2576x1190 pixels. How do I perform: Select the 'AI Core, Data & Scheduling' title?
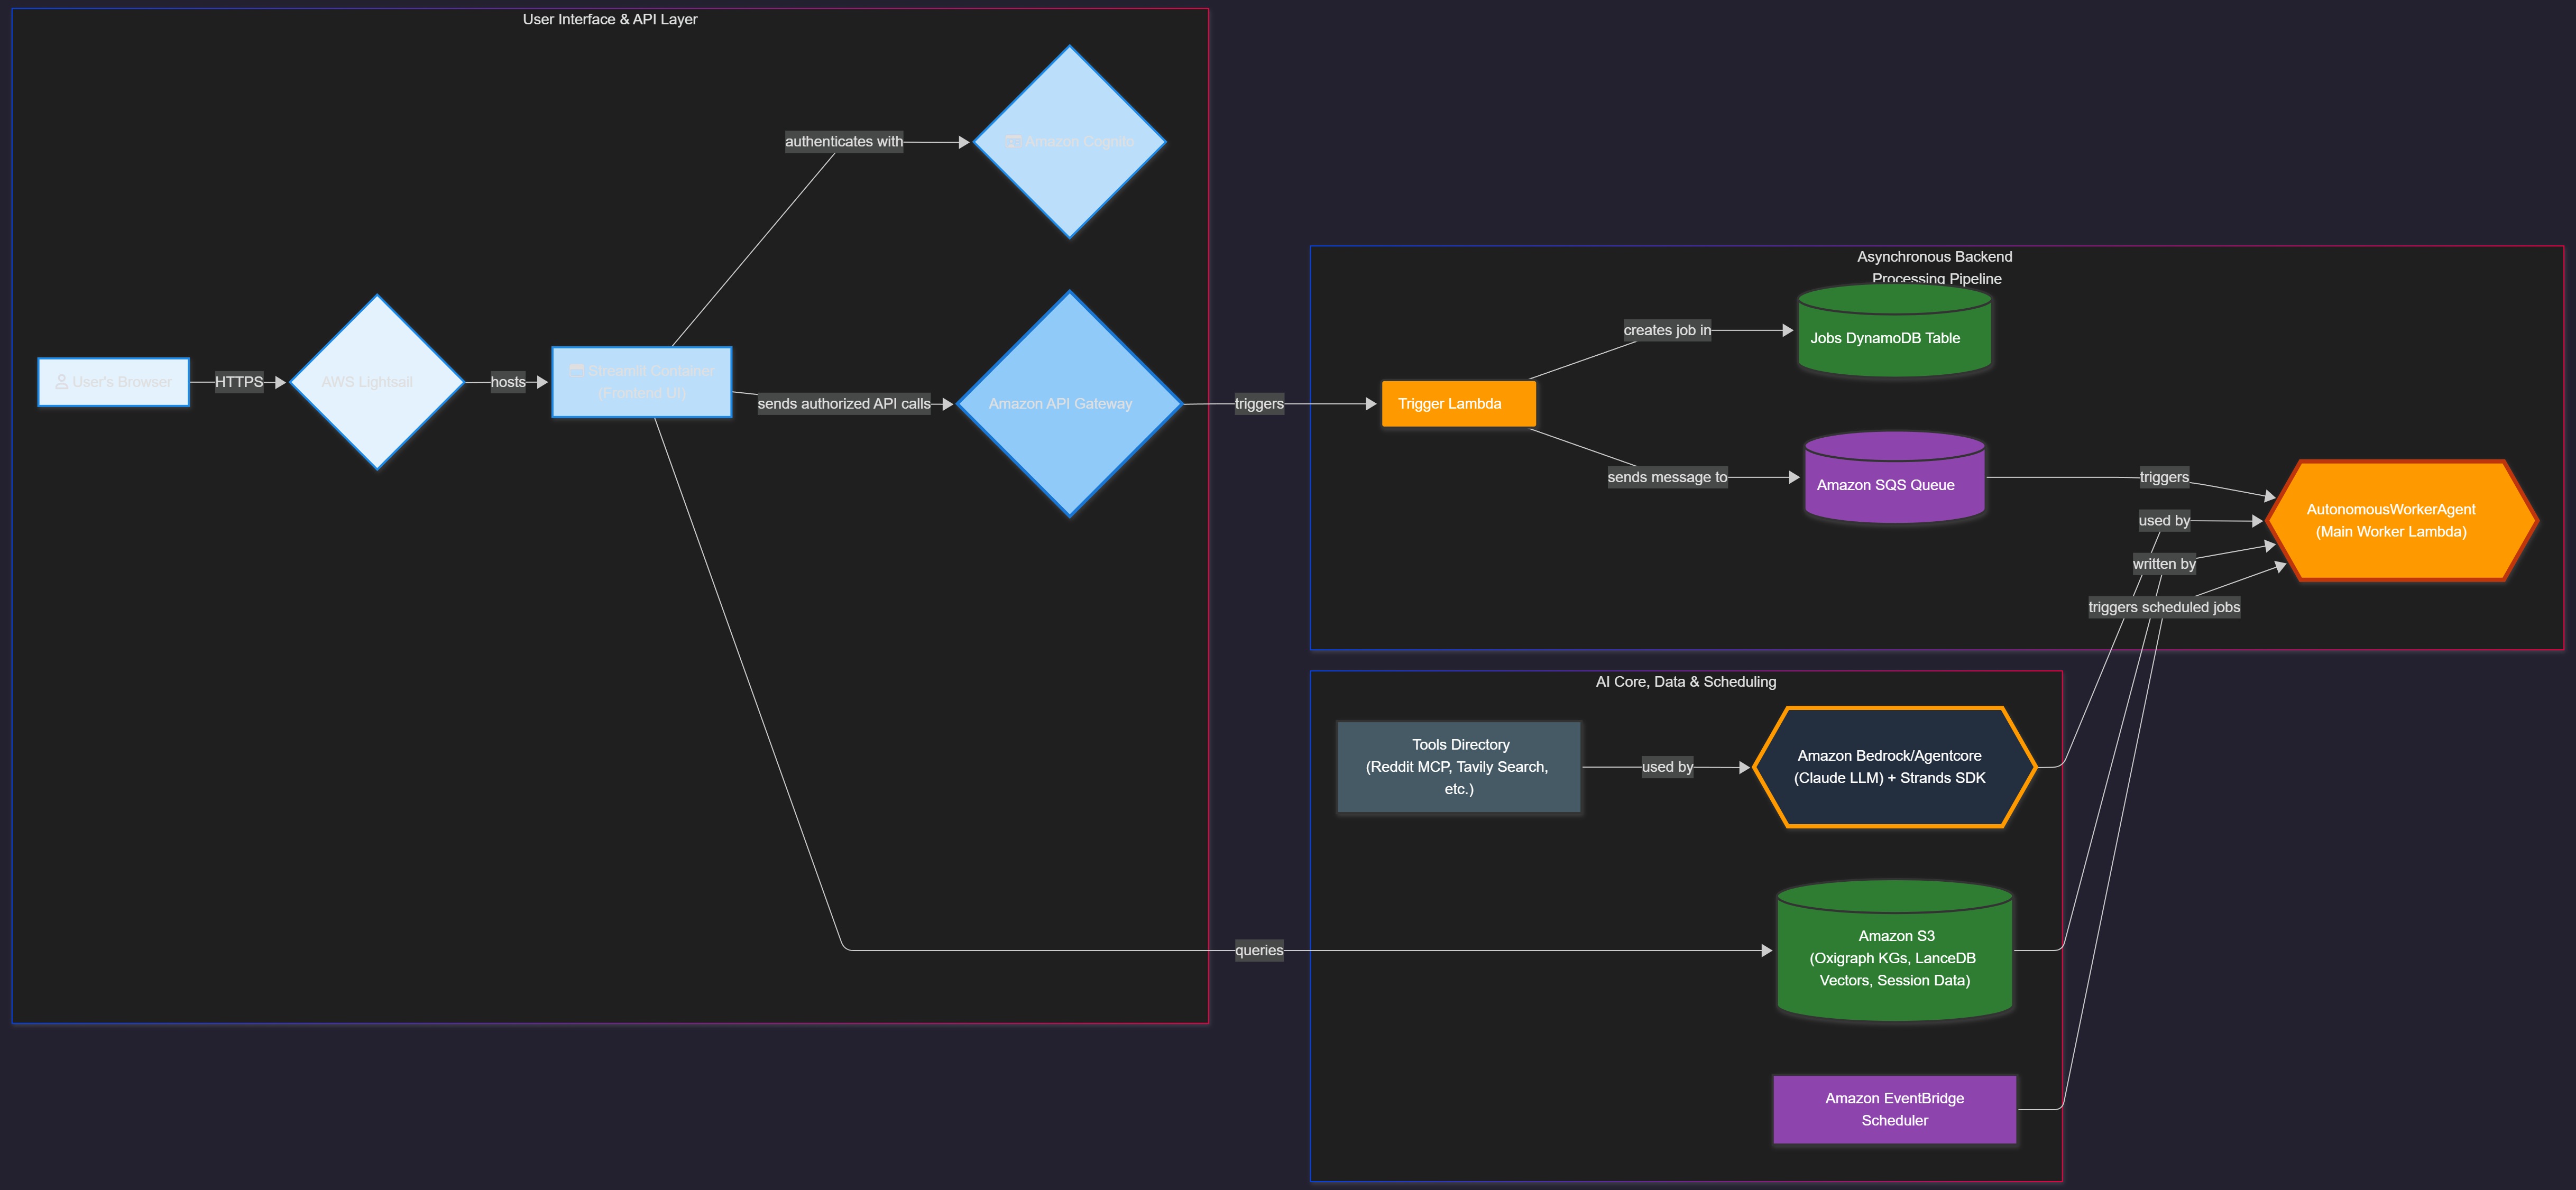[x=1685, y=682]
